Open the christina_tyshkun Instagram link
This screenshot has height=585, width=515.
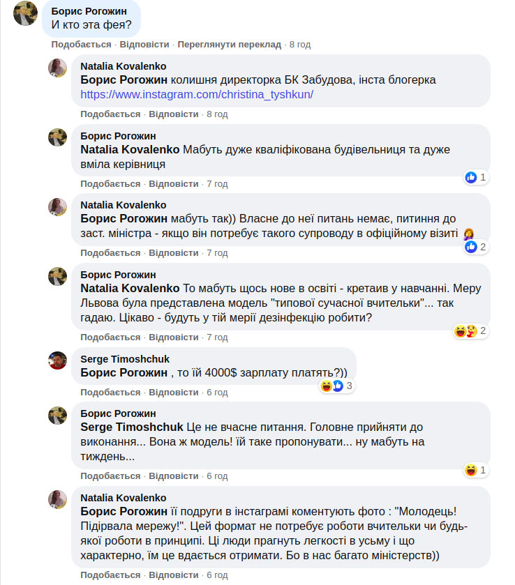[197, 94]
